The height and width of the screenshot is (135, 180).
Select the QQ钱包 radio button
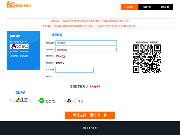[x=65, y=101]
